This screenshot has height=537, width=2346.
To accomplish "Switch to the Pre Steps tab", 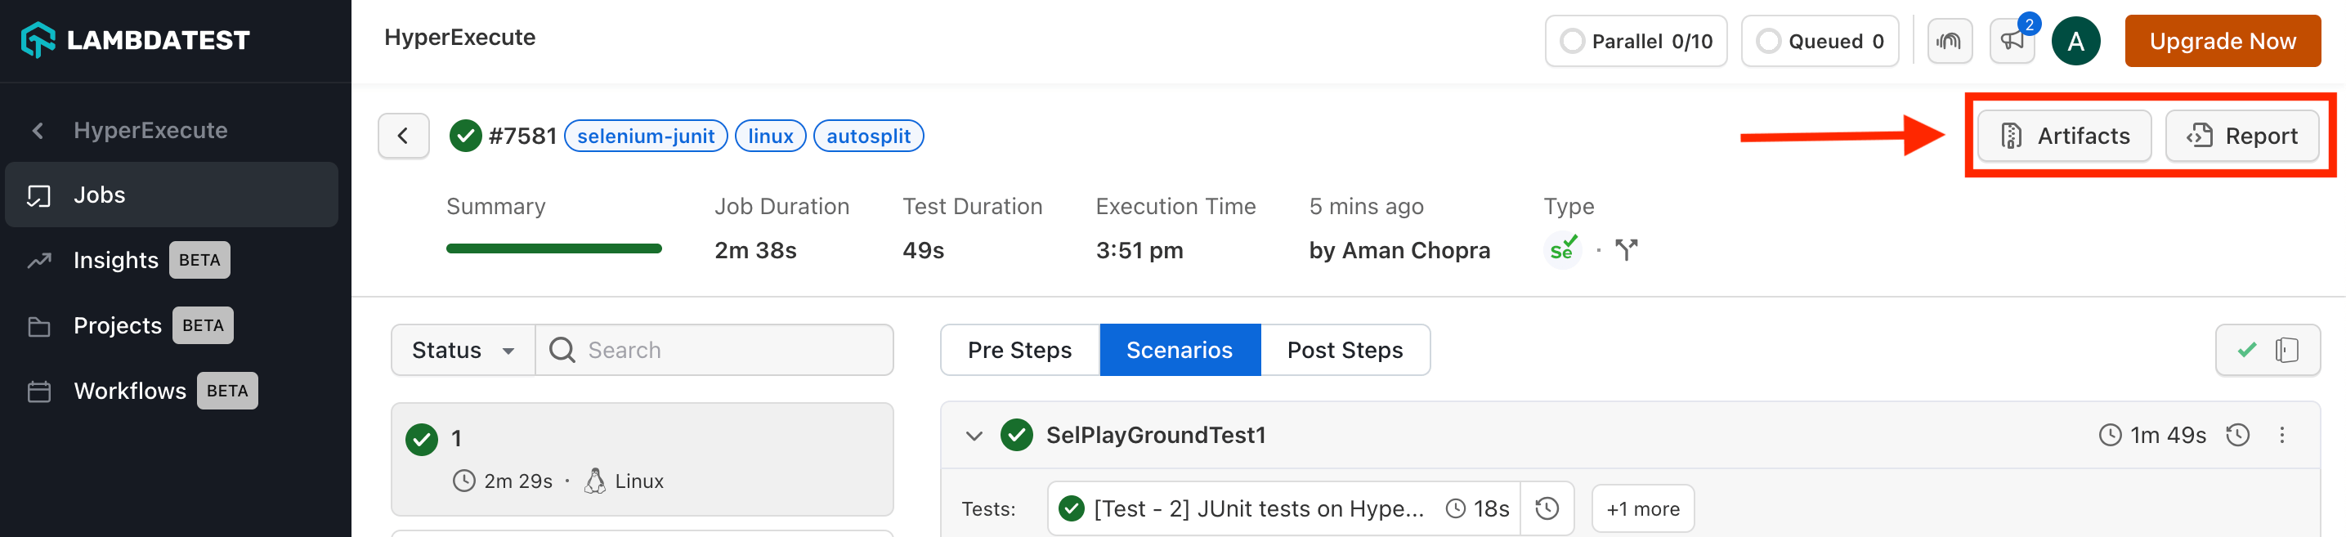I will pyautogui.click(x=1019, y=350).
